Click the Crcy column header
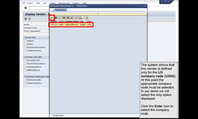Screen dimensions: 198x119 tap(89, 21)
